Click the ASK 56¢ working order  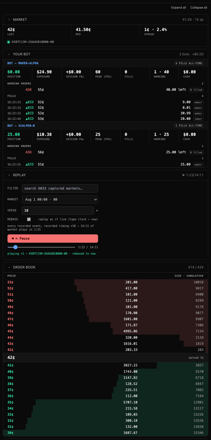(106, 152)
